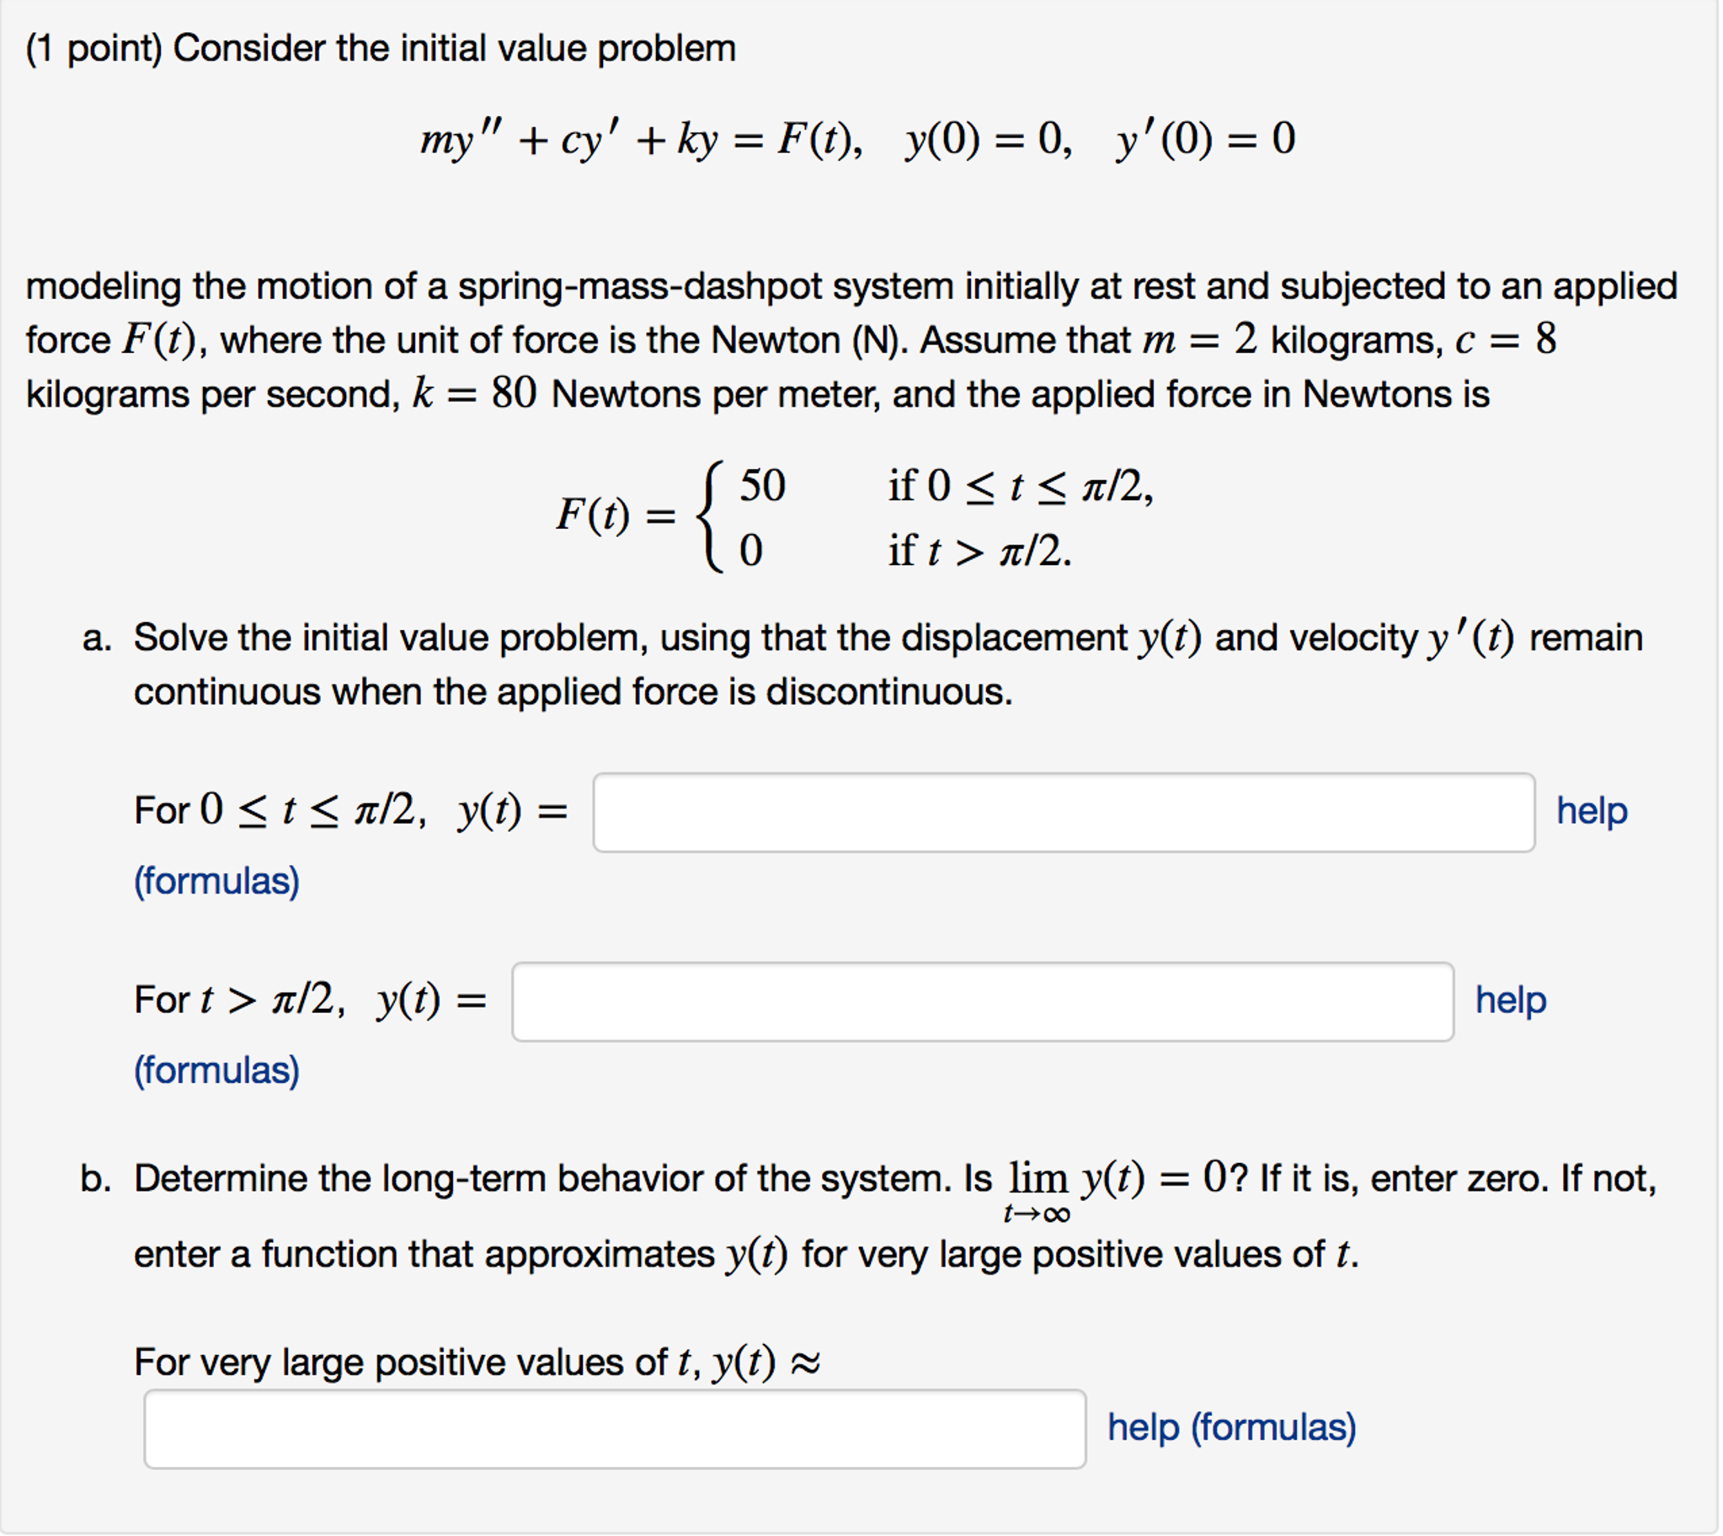Open formulas reference for the second interval answer
The image size is (1723, 1536).
[x=217, y=1070]
